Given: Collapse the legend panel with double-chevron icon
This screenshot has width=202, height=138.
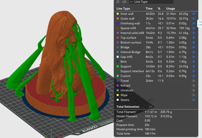Looking at the screenshot, I should tap(118, 2).
